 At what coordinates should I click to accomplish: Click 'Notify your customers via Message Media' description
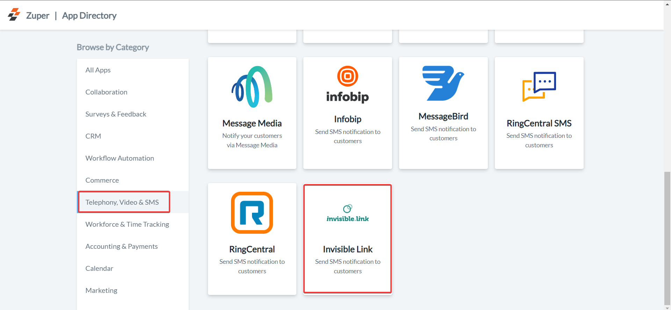pyautogui.click(x=252, y=140)
